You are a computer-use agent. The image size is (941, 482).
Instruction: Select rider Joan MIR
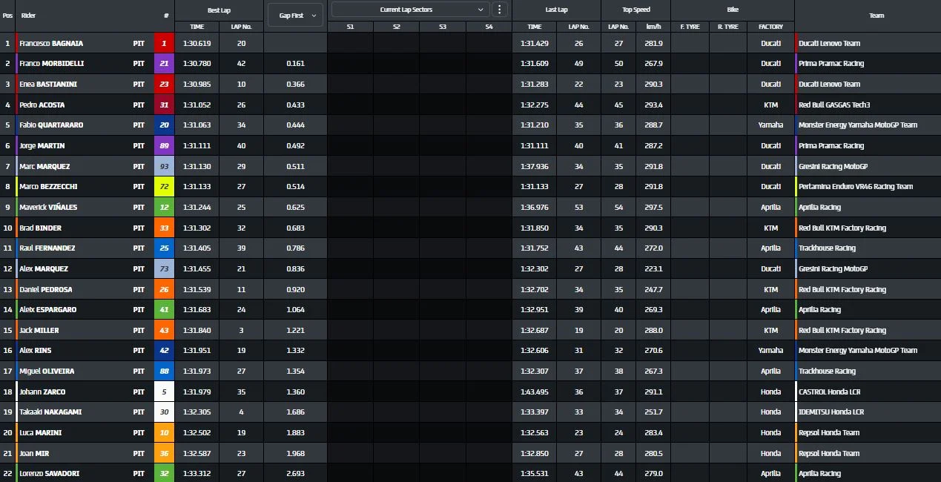(x=34, y=454)
